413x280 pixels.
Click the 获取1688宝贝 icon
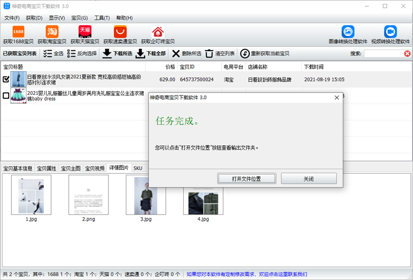[x=18, y=32]
